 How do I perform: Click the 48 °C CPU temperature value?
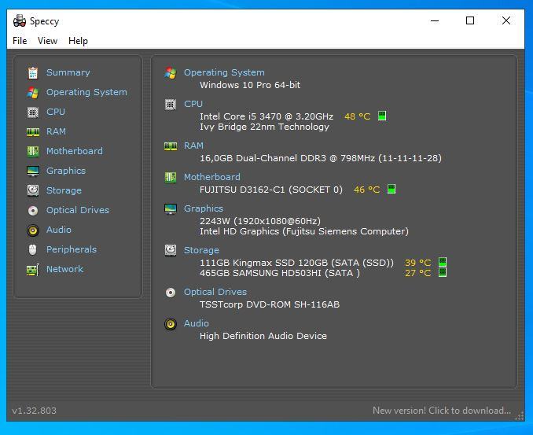tap(357, 116)
